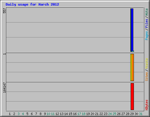This screenshot has height=117, width=150.
Task: Click green day 25 on the x-axis
Action: [115, 114]
